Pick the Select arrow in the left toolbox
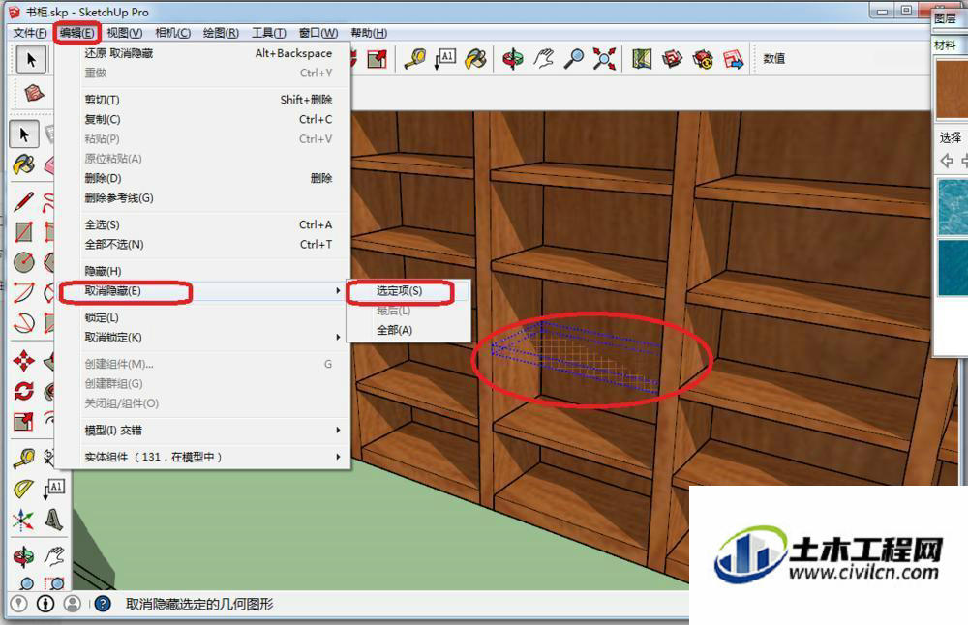This screenshot has width=968, height=625. click(x=24, y=134)
